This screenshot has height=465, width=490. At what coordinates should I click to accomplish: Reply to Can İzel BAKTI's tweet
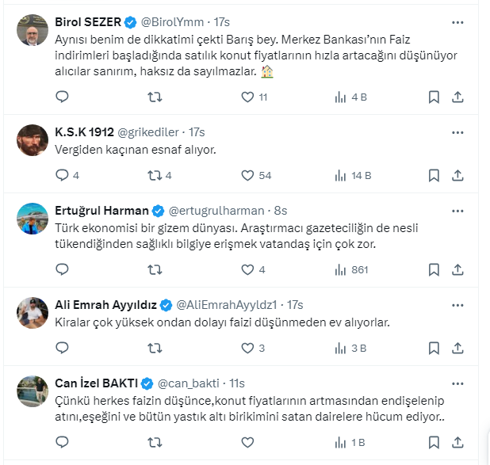click(63, 442)
